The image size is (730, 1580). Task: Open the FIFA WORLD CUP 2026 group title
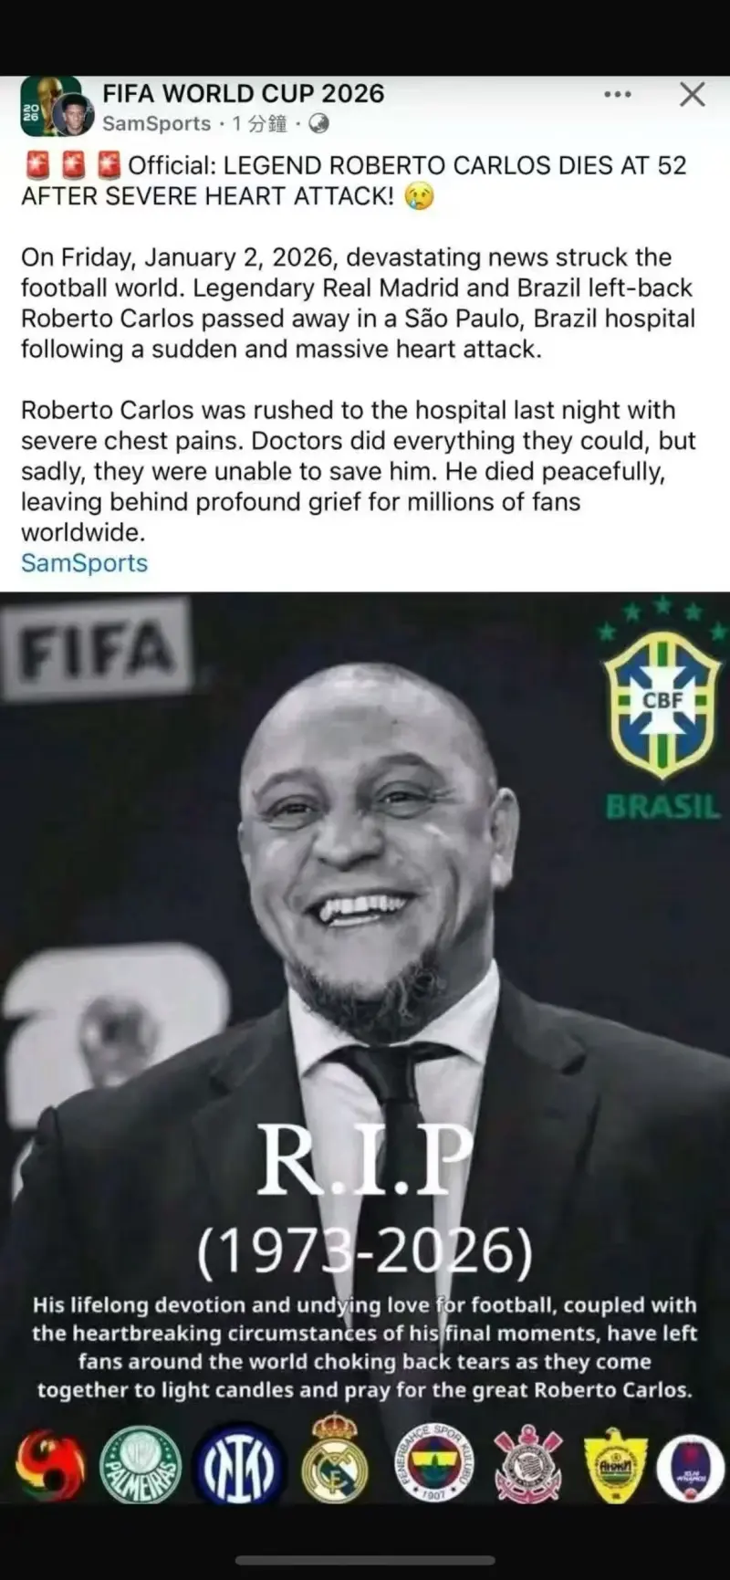pos(243,93)
